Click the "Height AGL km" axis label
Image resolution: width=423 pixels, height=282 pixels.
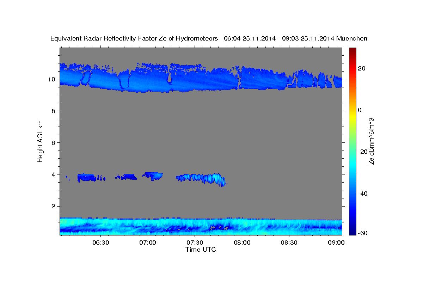[x=40, y=141]
